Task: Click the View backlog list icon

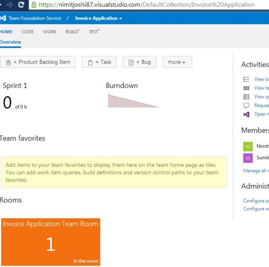Action: [x=246, y=79]
